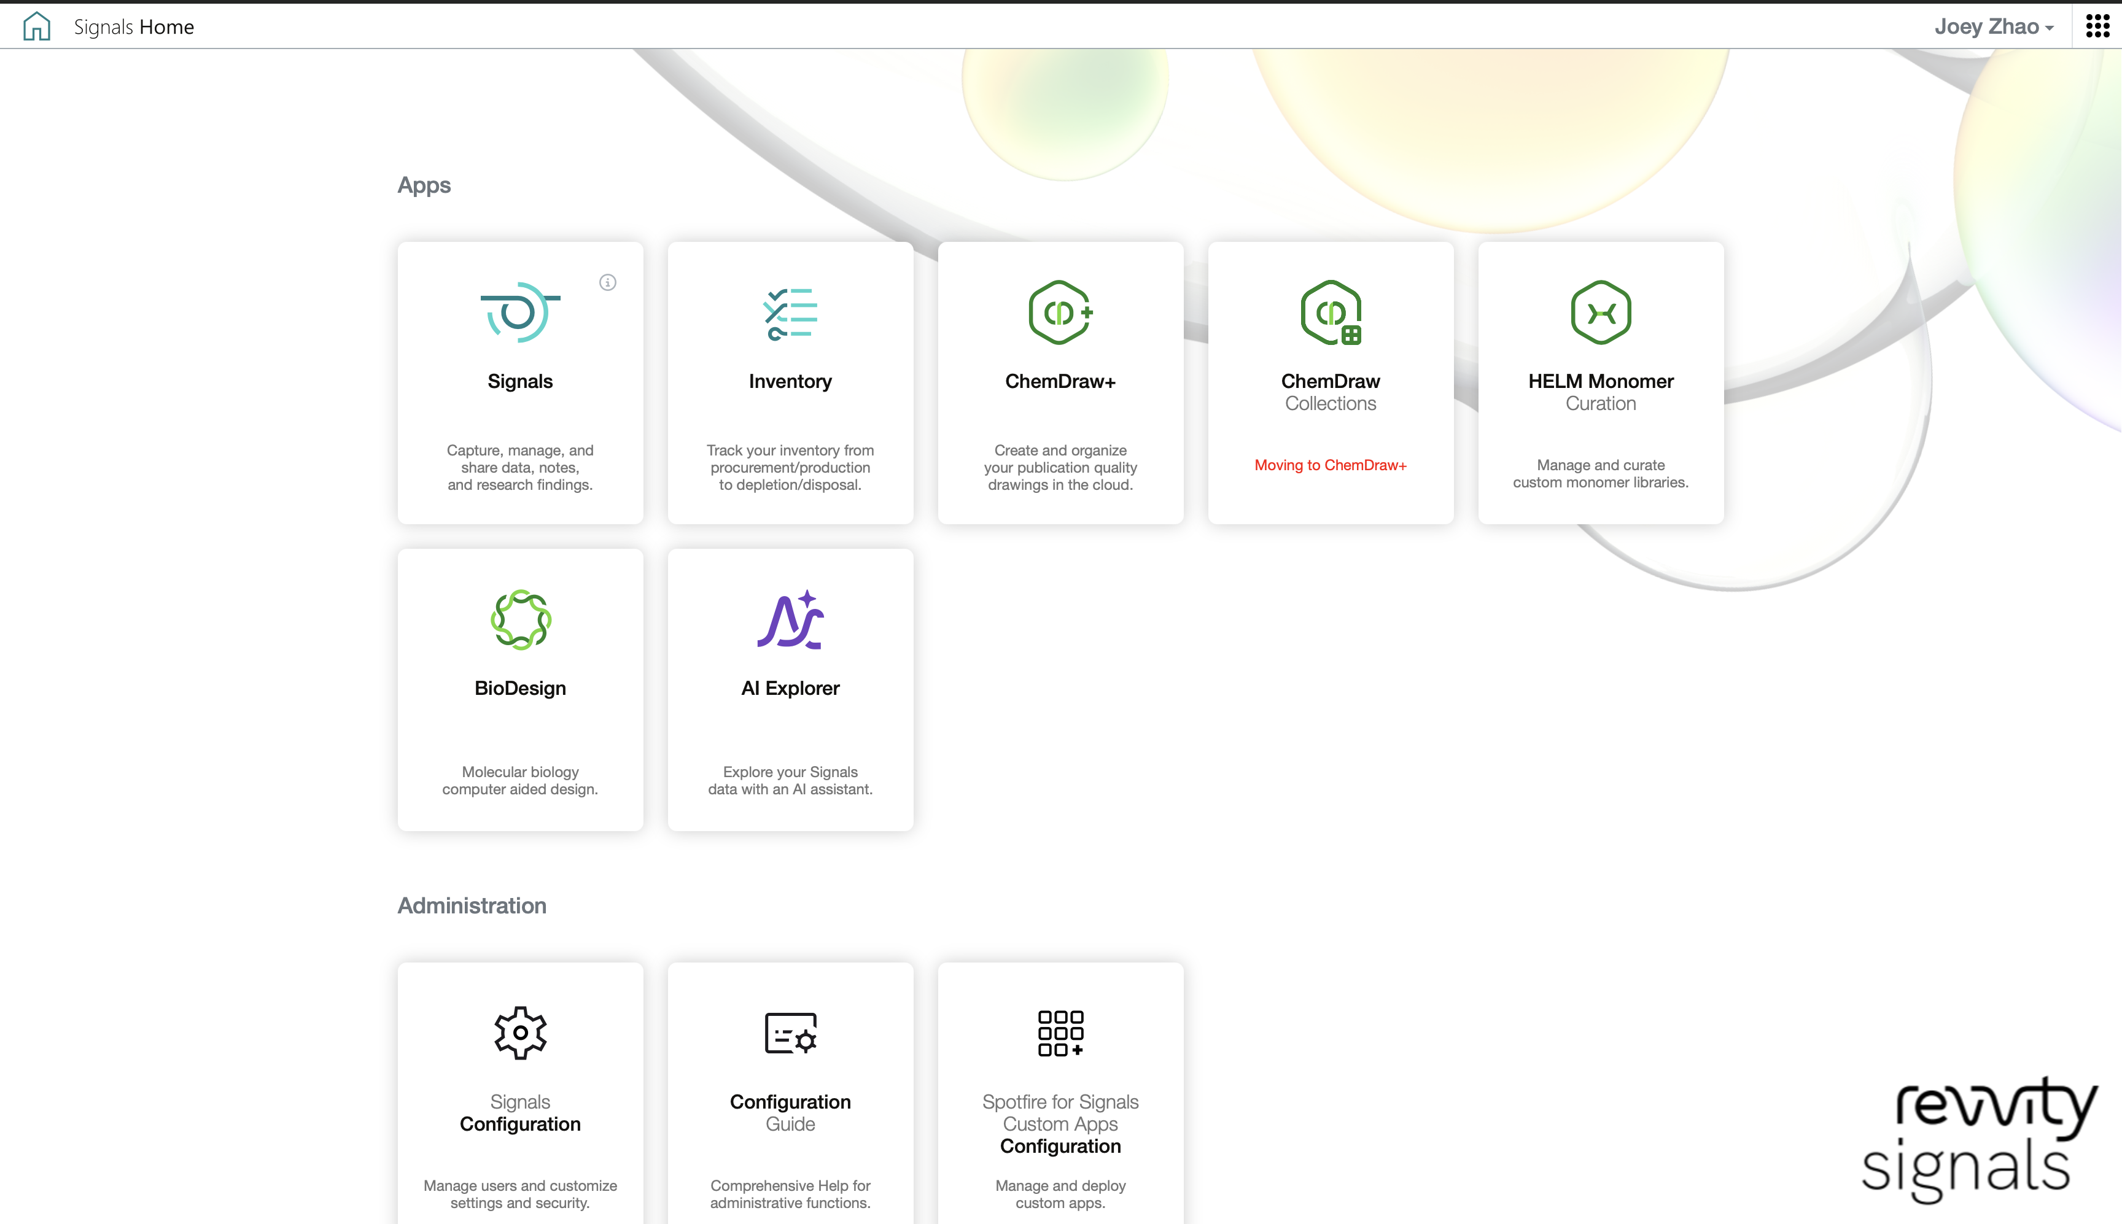Click 'Create and organize your publication' description
Viewport: 2122px width, 1224px height.
click(1060, 467)
